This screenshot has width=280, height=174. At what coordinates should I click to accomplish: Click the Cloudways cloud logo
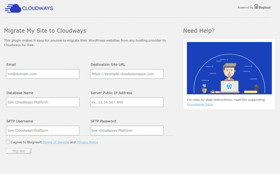[x=29, y=8]
